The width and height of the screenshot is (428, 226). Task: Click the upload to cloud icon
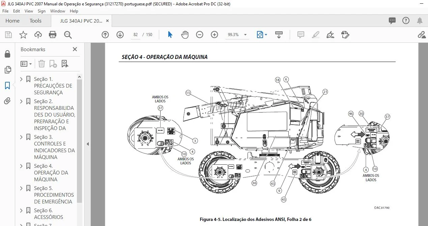38,35
